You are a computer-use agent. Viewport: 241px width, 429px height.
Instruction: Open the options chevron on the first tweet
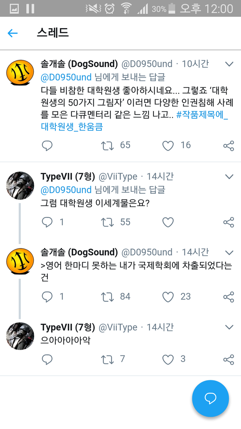click(x=229, y=64)
